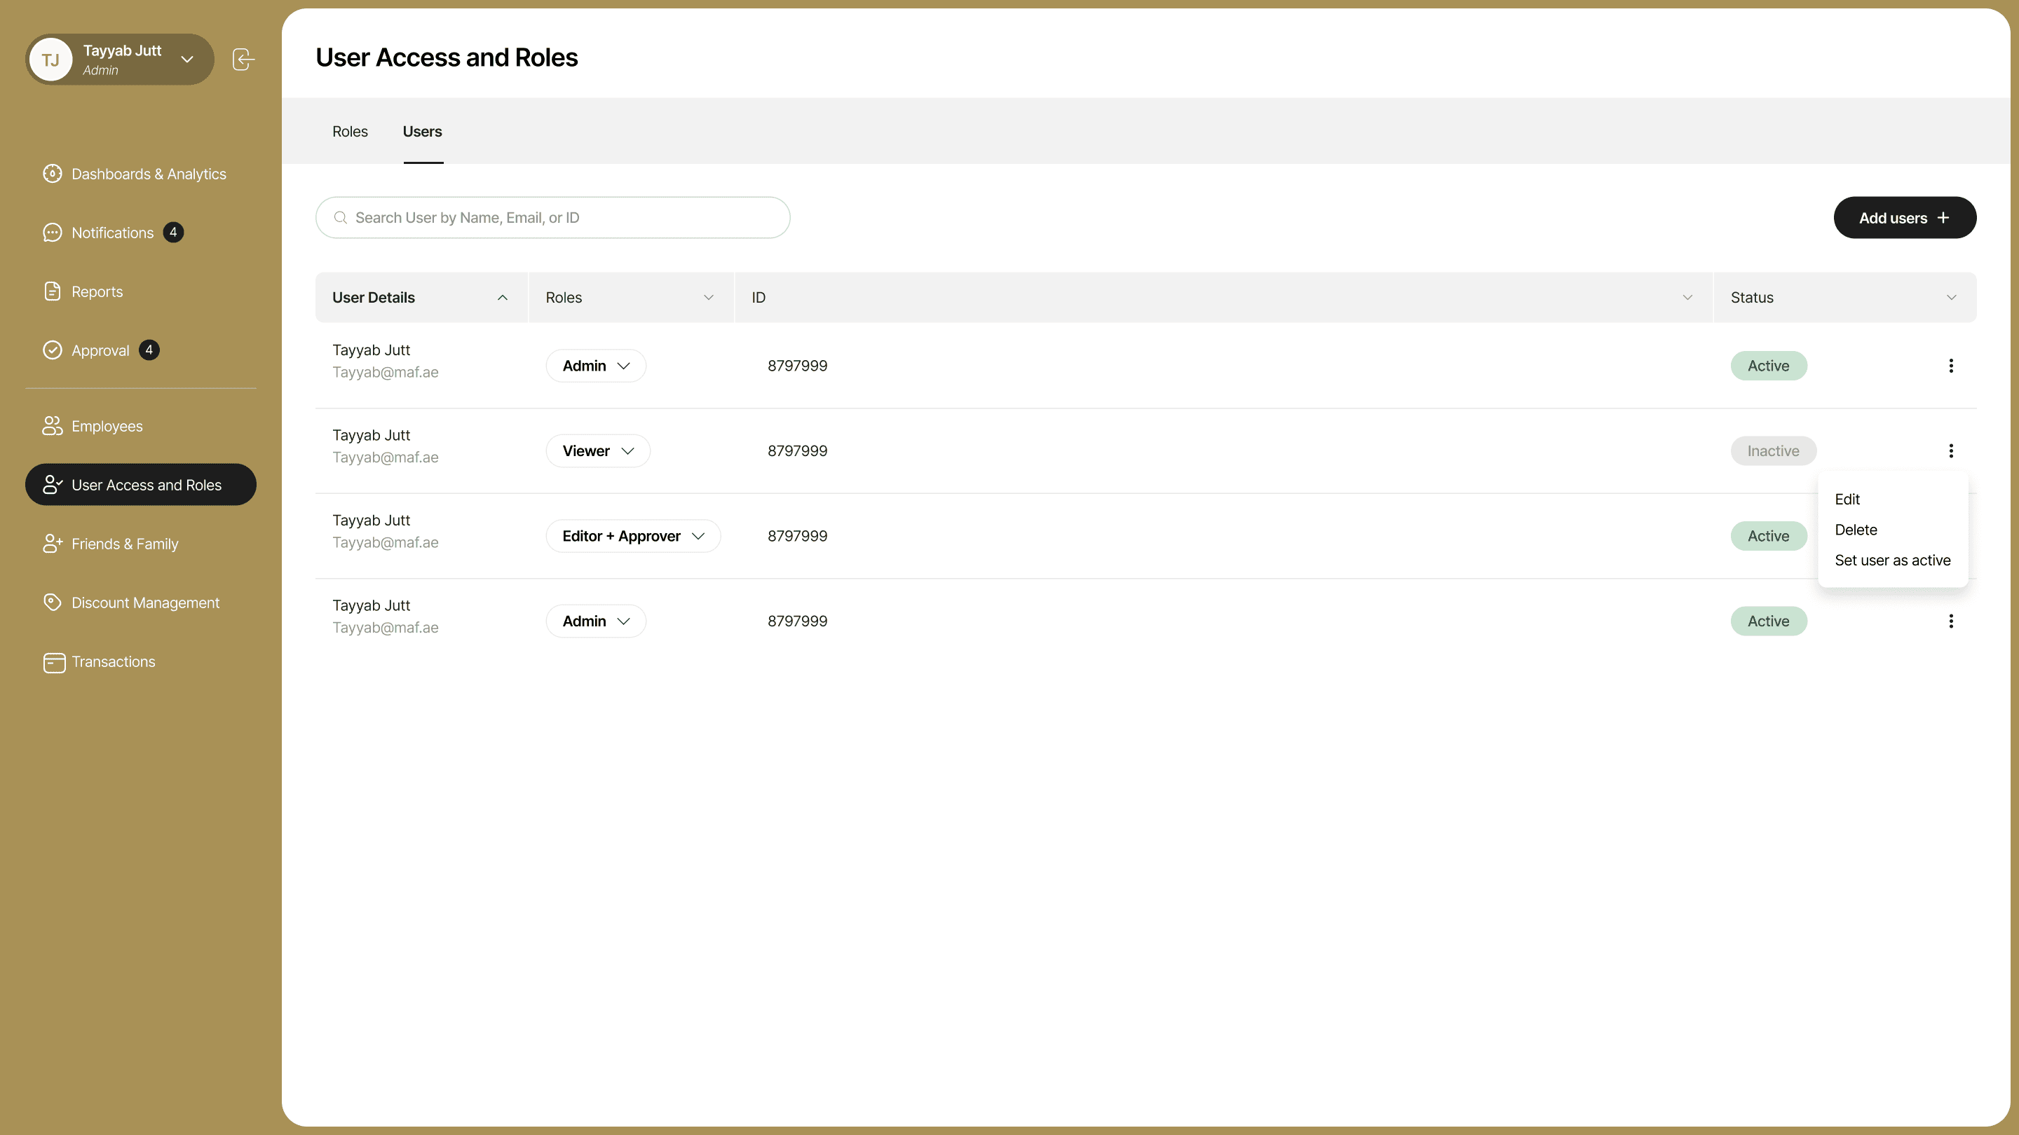Click the Active status badge in the last row
The width and height of the screenshot is (2019, 1135).
[x=1769, y=621]
